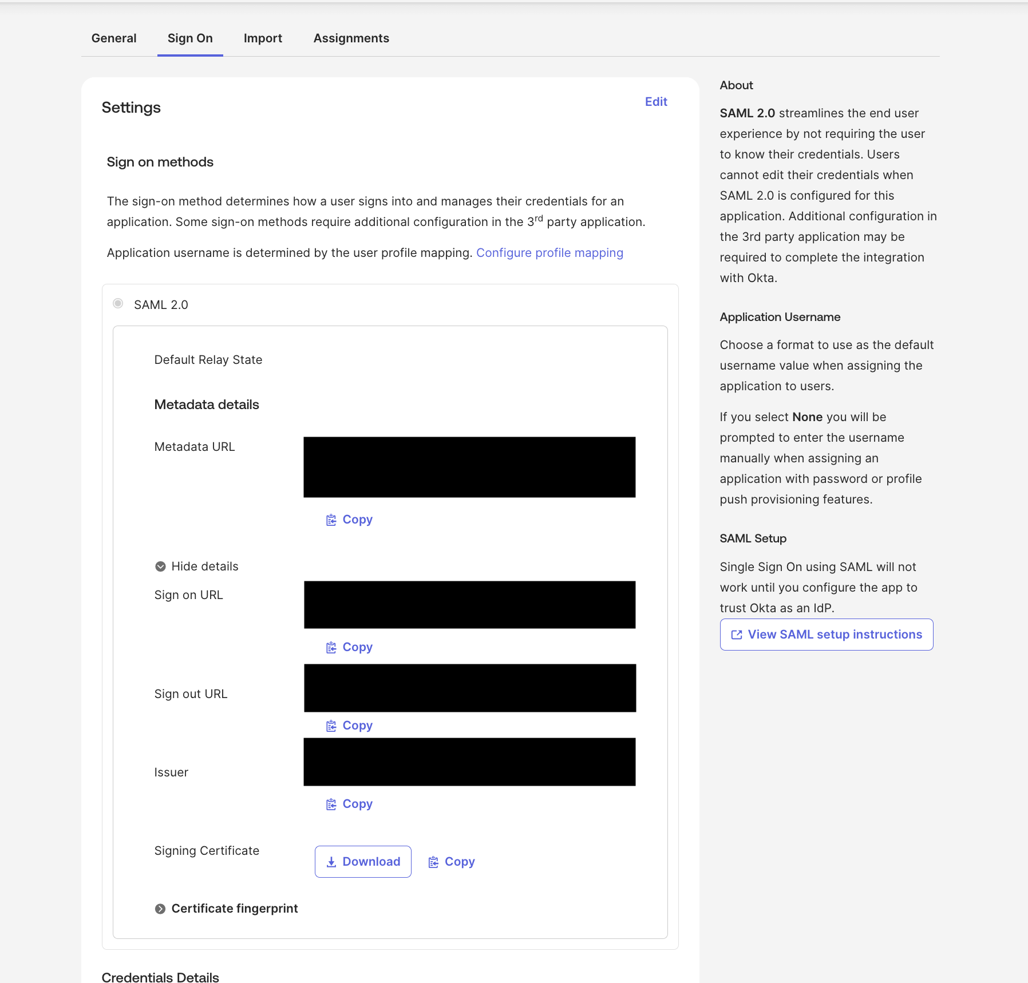Image resolution: width=1028 pixels, height=983 pixels.
Task: Open Configure profile mapping
Action: click(549, 252)
